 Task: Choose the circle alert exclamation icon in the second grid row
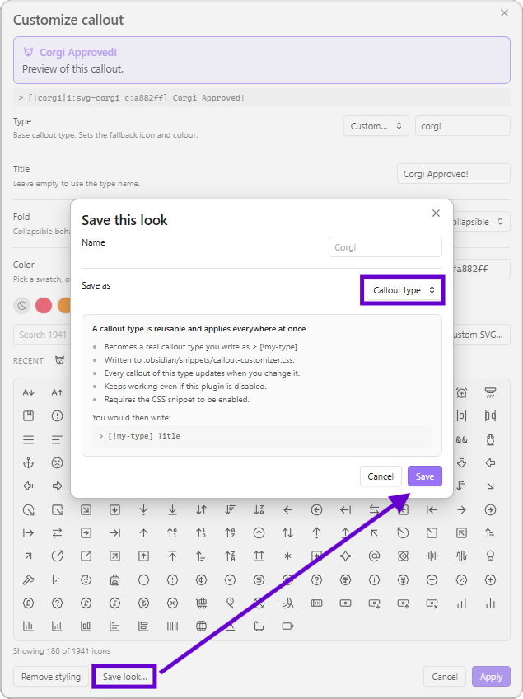57,416
